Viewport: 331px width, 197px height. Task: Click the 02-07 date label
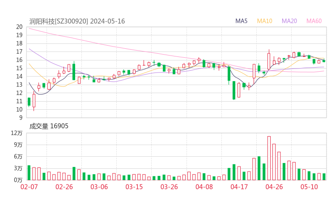tap(29, 187)
